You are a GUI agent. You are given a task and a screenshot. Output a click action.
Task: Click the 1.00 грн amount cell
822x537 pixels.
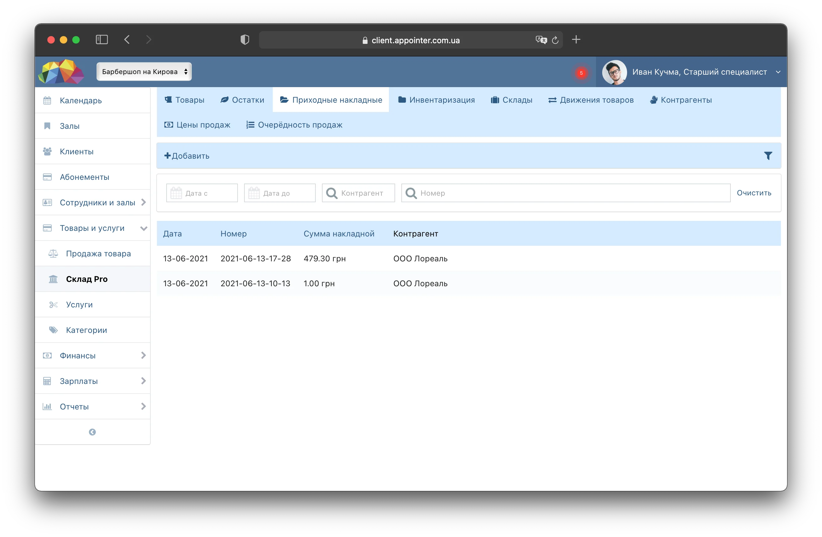(319, 283)
